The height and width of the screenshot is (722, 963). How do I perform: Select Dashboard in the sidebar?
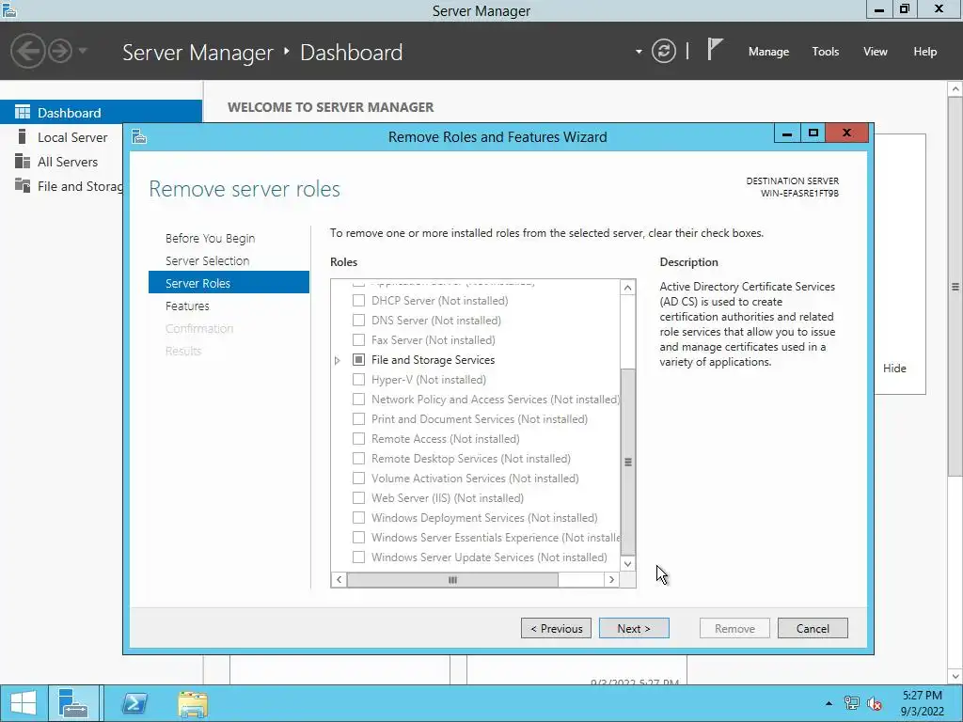coord(101,113)
